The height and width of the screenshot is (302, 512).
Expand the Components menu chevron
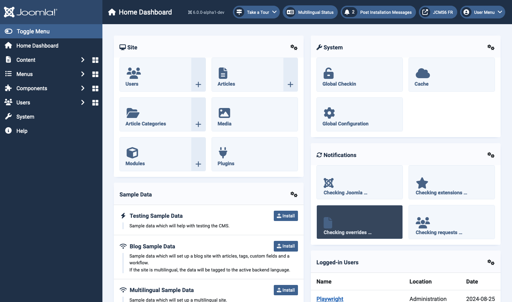[82, 88]
